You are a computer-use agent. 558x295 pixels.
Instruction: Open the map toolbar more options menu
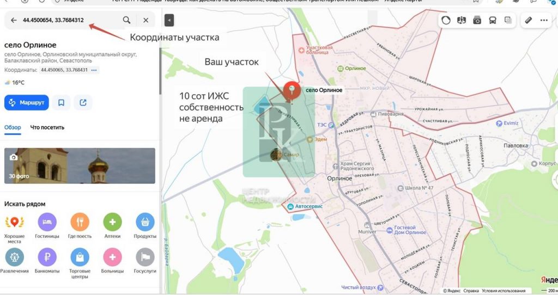coord(544,20)
